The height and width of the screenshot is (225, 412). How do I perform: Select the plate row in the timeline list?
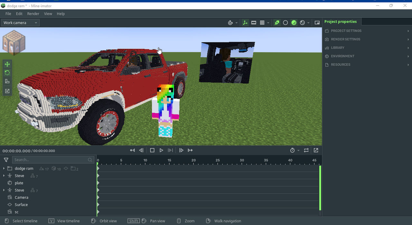(x=48, y=183)
